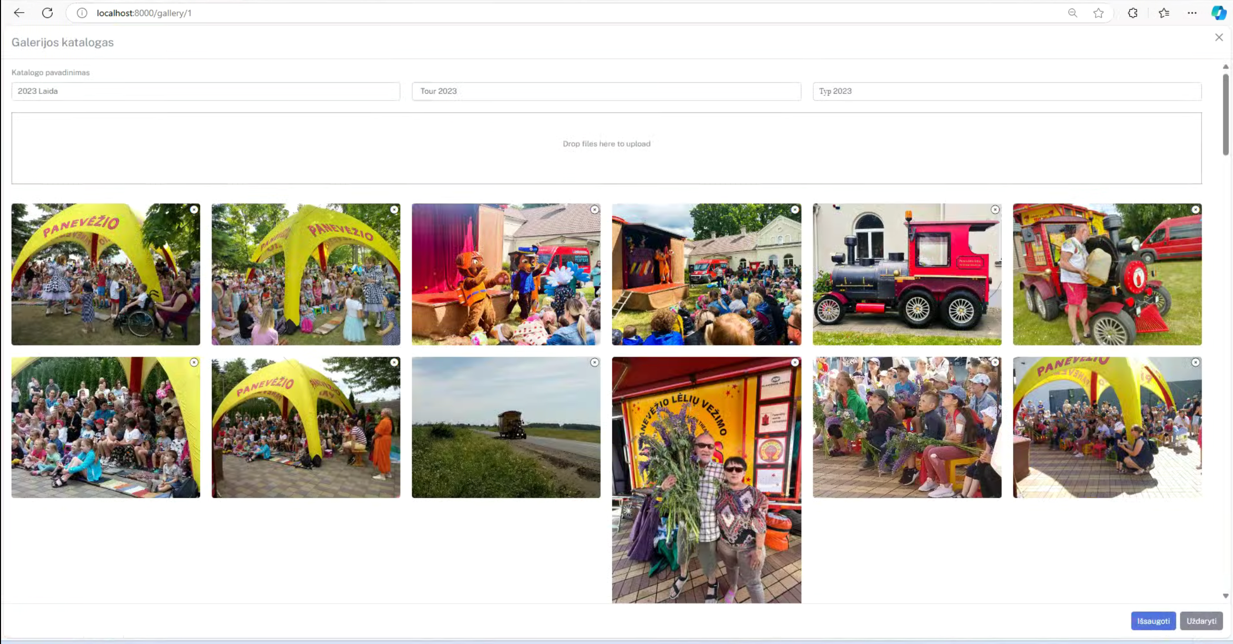Open the favorites list icon
Image resolution: width=1233 pixels, height=644 pixels.
tap(1164, 13)
